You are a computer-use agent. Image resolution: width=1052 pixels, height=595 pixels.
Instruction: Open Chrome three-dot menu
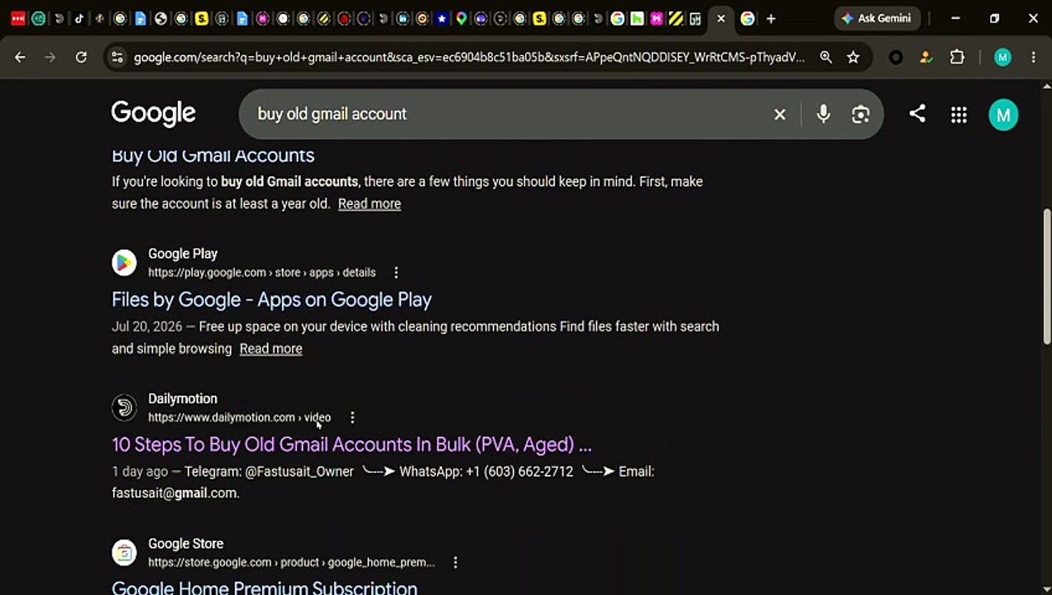pyautogui.click(x=1033, y=57)
